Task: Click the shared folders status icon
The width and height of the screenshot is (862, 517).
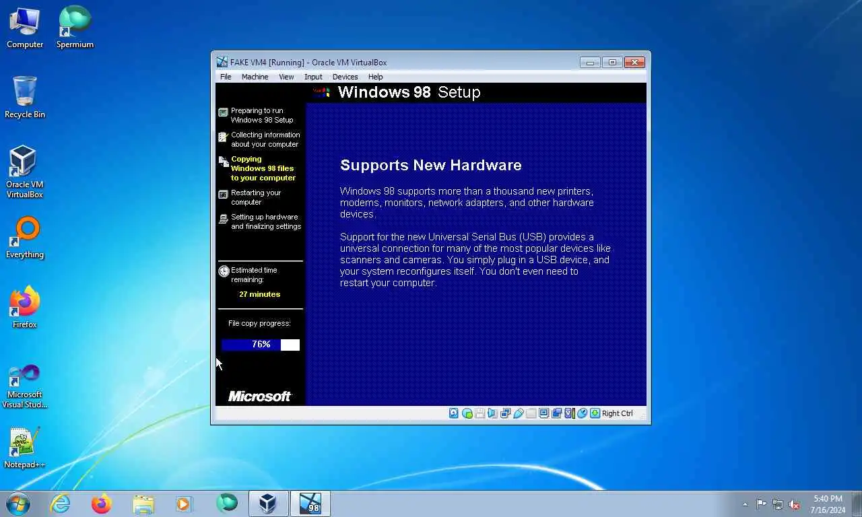Action: pyautogui.click(x=531, y=413)
